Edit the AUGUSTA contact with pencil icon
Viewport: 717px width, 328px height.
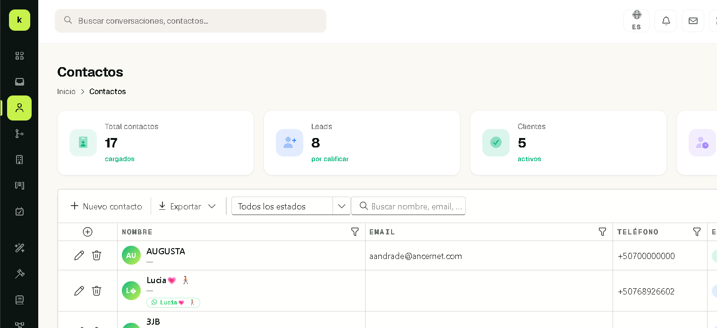[x=79, y=255]
